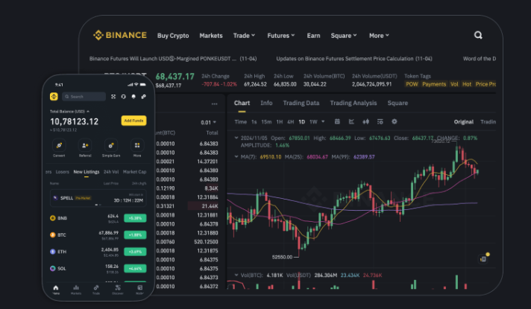Viewport: 531px width, 309px height.
Task: Open Markets in header
Action: (211, 36)
